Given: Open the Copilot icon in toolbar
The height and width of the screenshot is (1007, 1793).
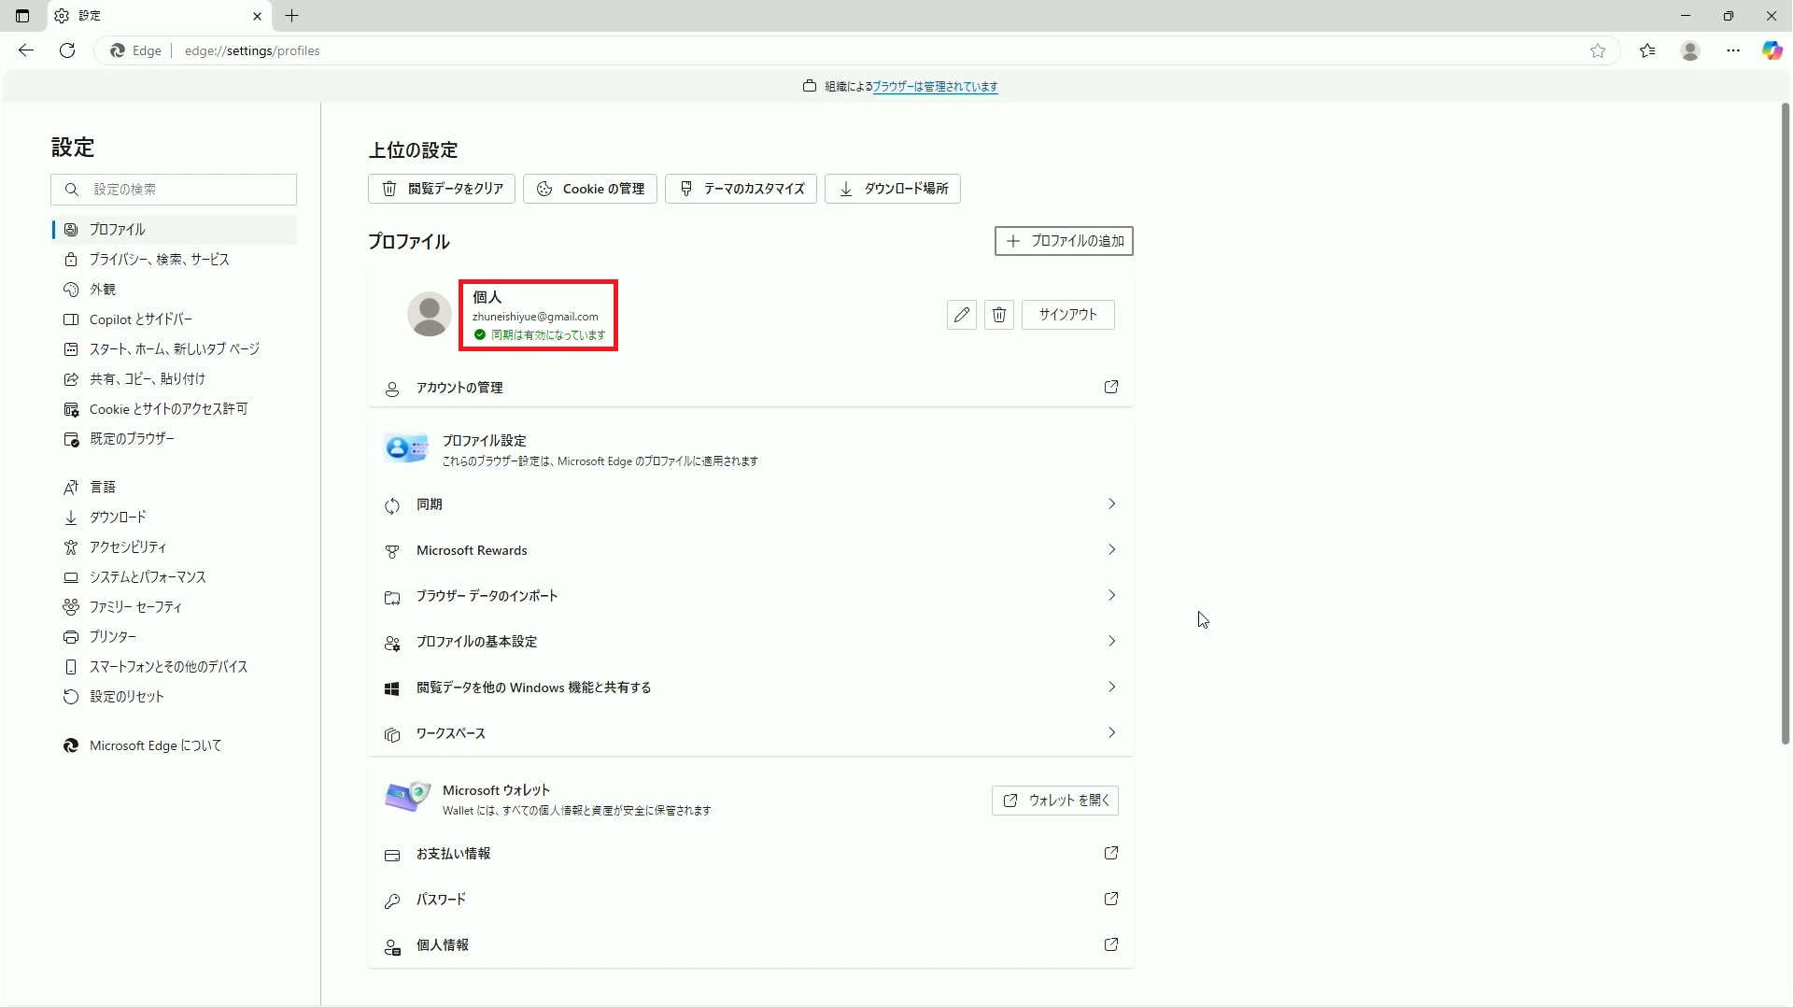Looking at the screenshot, I should click(x=1772, y=50).
